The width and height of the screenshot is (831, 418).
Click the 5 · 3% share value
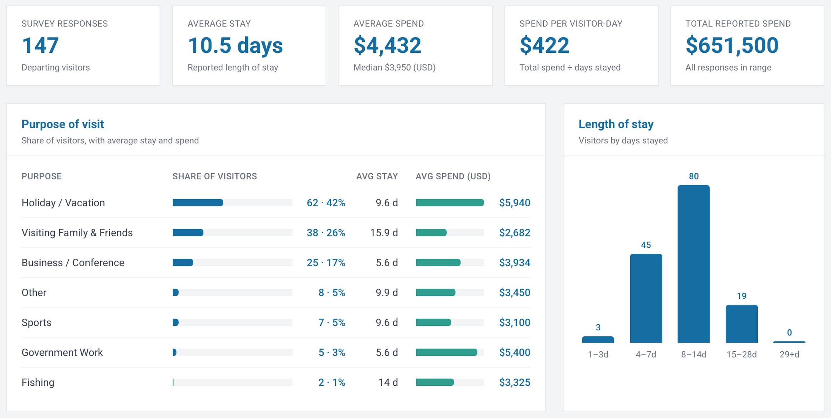(x=332, y=353)
